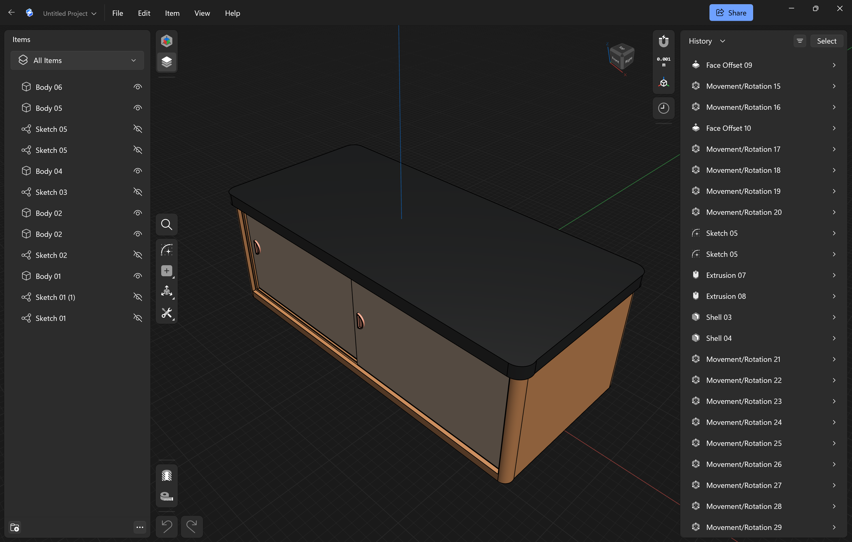Expand Movement/Rotation 29 chevron
852x542 pixels.
click(x=834, y=527)
